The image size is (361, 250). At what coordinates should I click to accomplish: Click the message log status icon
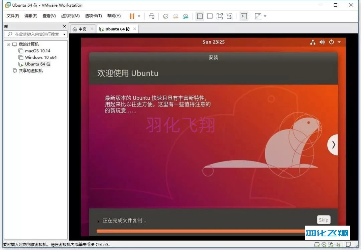[x=348, y=244]
